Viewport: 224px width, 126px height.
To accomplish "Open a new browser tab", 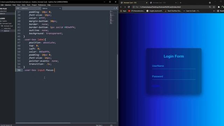I will 181,2.
